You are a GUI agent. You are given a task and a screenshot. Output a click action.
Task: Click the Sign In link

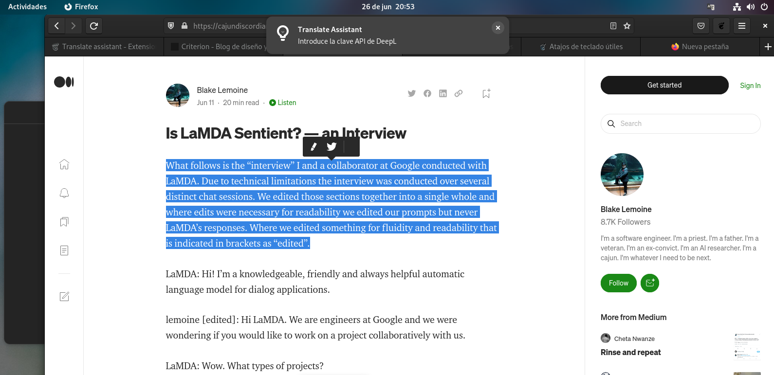coord(750,86)
